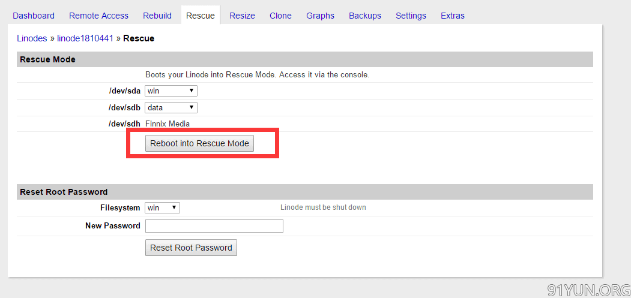Click the Linodes breadcrumb link
The width and height of the screenshot is (631, 298).
[32, 38]
